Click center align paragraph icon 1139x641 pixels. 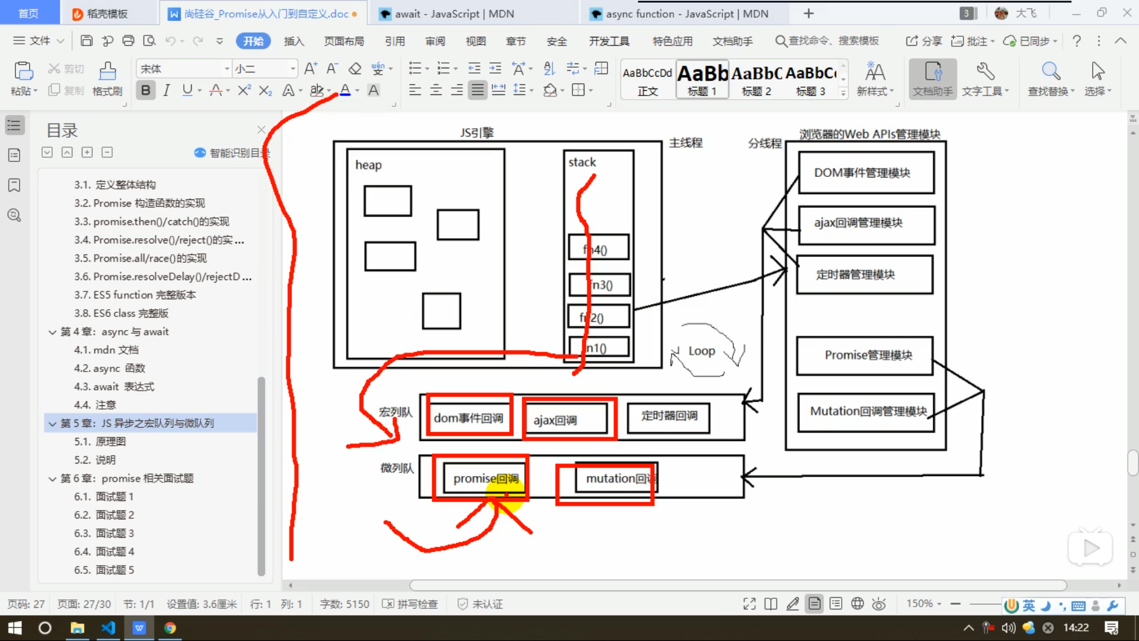pyautogui.click(x=436, y=90)
